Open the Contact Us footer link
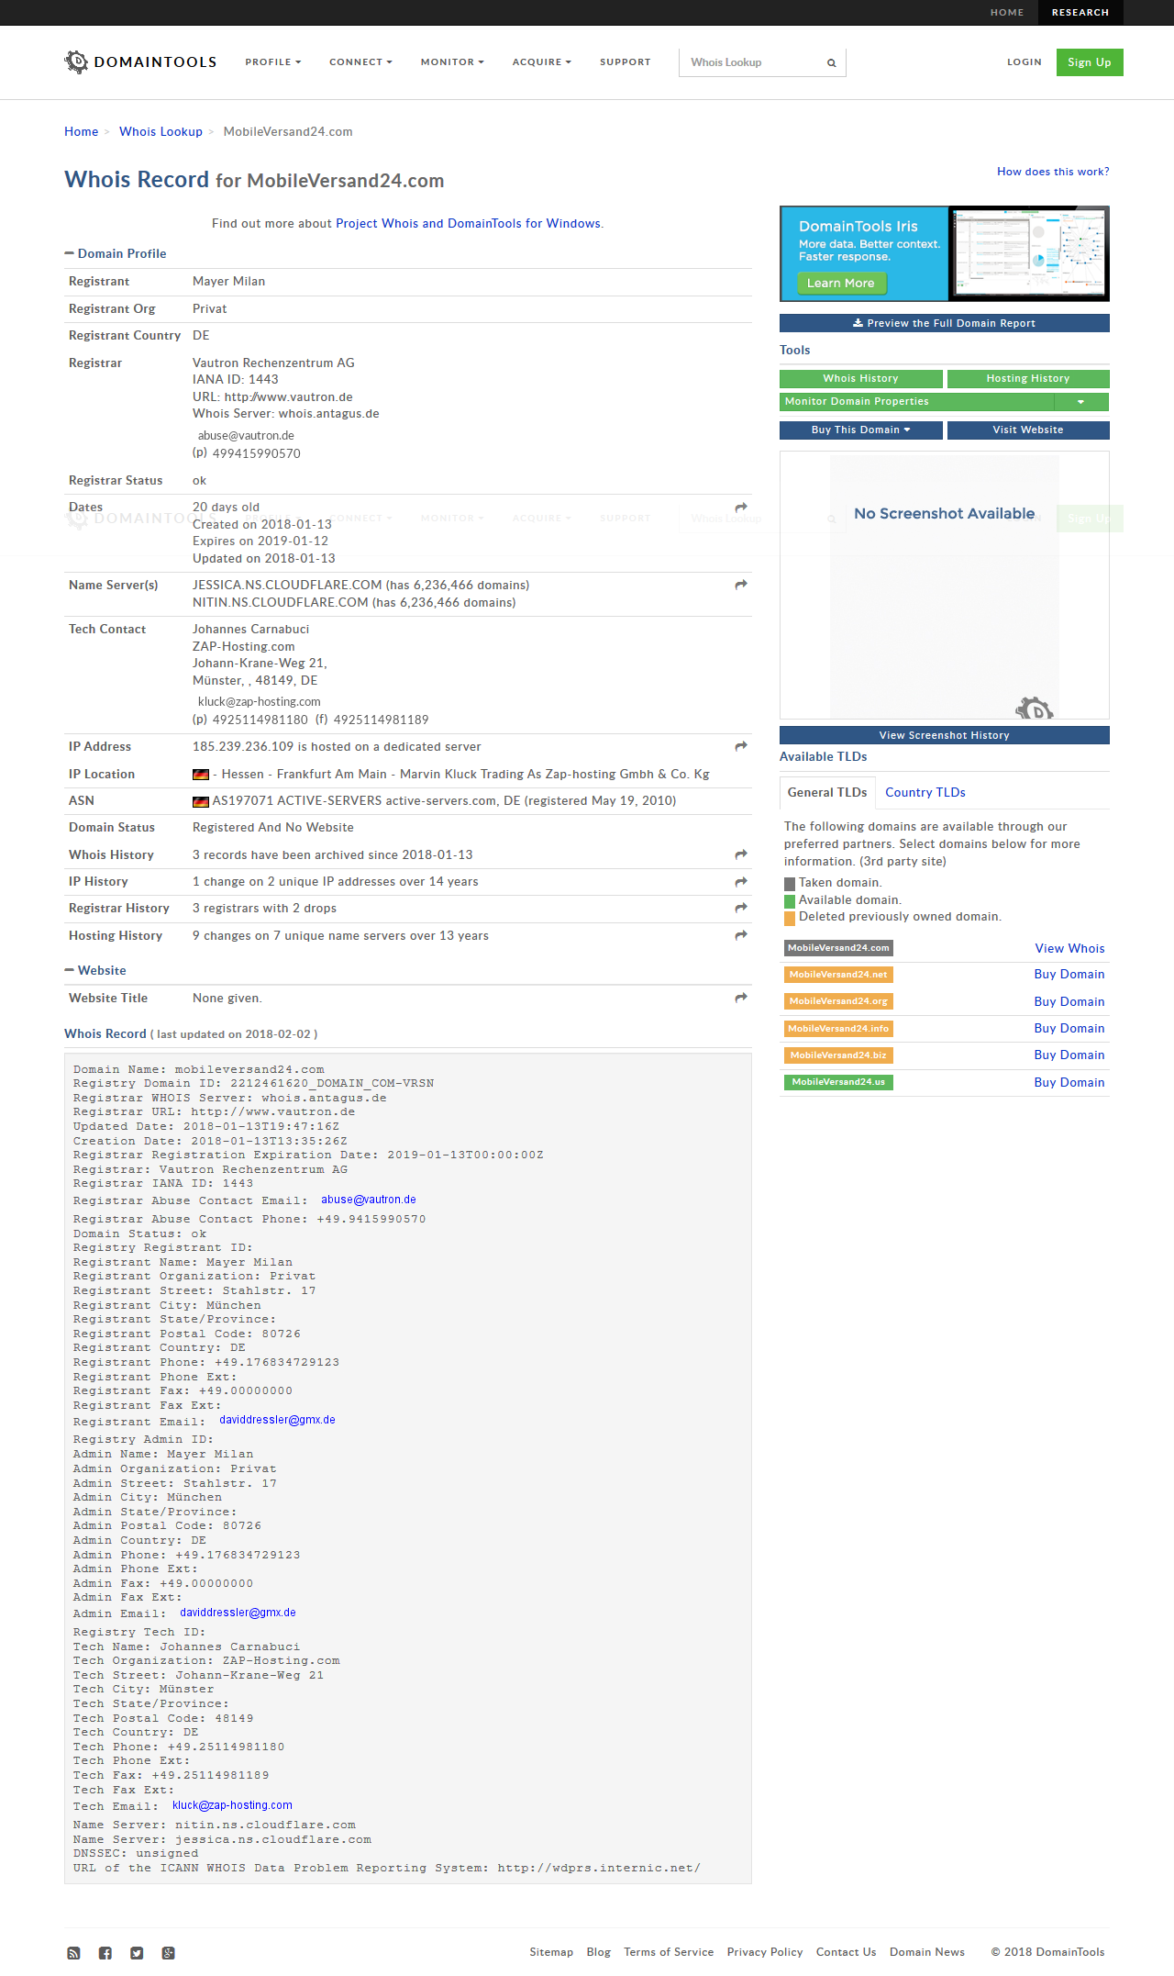The image size is (1174, 1976). point(846,1952)
